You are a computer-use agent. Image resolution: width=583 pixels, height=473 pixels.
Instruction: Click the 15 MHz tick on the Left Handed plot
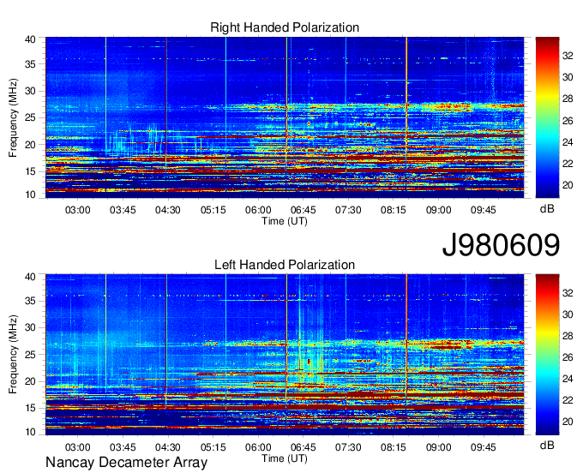pos(30,409)
